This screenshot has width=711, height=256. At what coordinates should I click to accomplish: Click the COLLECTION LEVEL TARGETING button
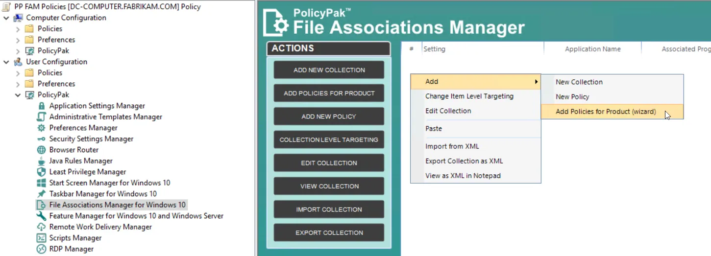[x=329, y=140]
